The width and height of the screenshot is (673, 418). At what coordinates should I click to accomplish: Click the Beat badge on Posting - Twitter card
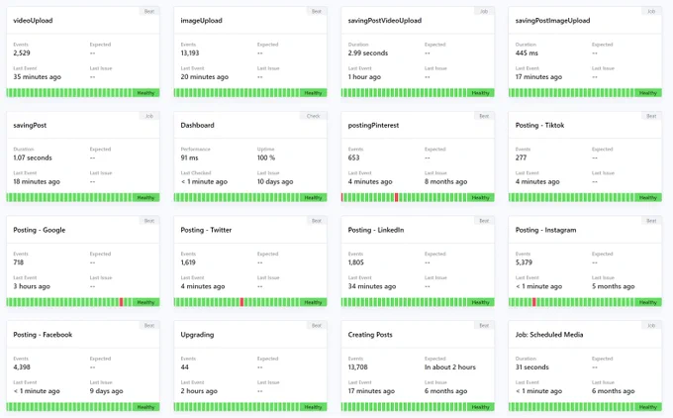coord(317,221)
